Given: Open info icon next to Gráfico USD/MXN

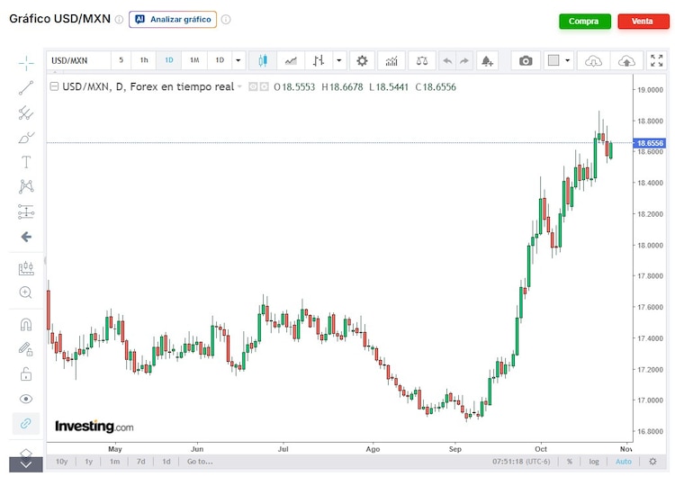Looking at the screenshot, I should (119, 20).
